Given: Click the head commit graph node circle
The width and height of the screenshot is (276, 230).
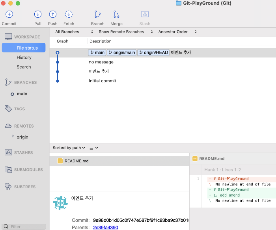Looking at the screenshot, I should tap(58, 52).
